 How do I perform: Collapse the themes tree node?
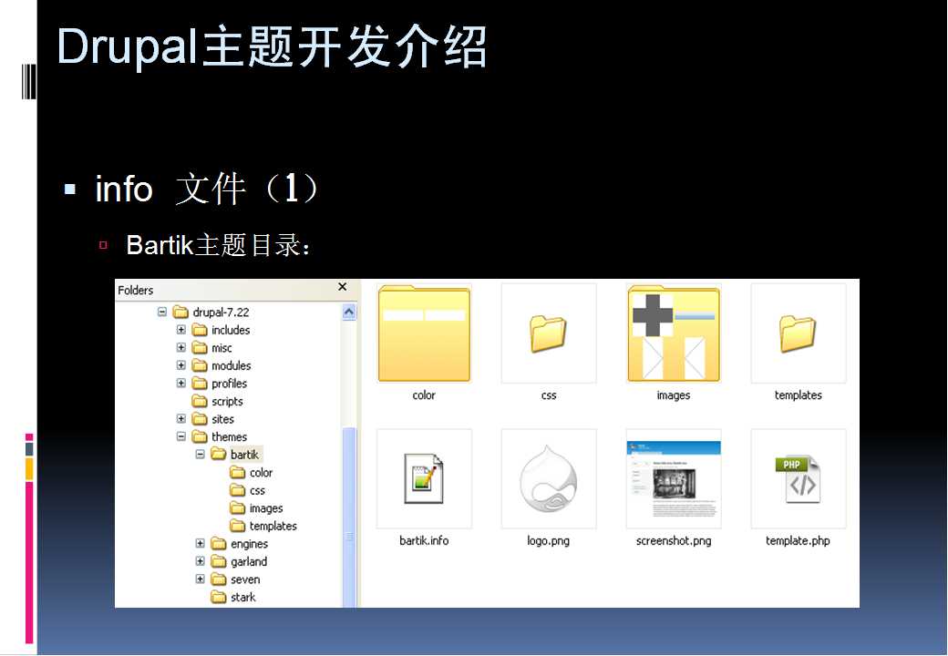[180, 436]
